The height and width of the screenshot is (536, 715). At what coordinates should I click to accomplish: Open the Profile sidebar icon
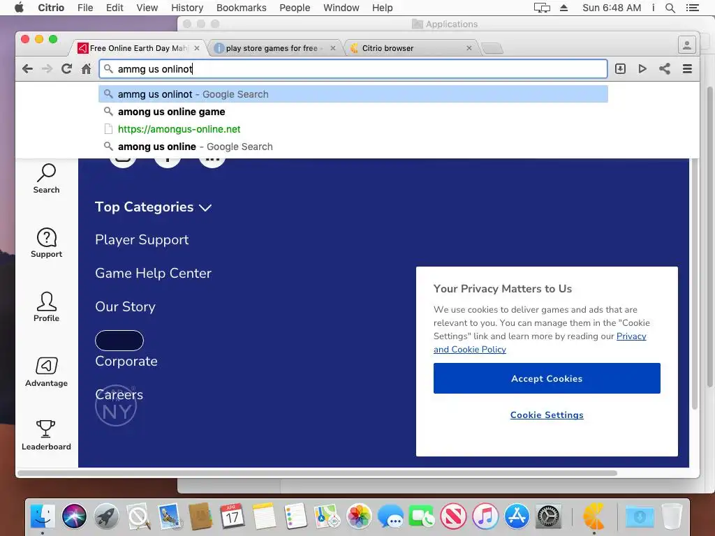click(46, 307)
